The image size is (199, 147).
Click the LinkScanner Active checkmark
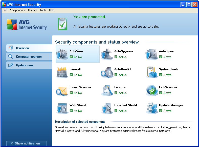[161, 93]
